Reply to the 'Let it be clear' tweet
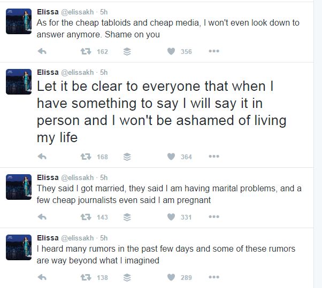This screenshot has width=322, height=288. tap(42, 157)
